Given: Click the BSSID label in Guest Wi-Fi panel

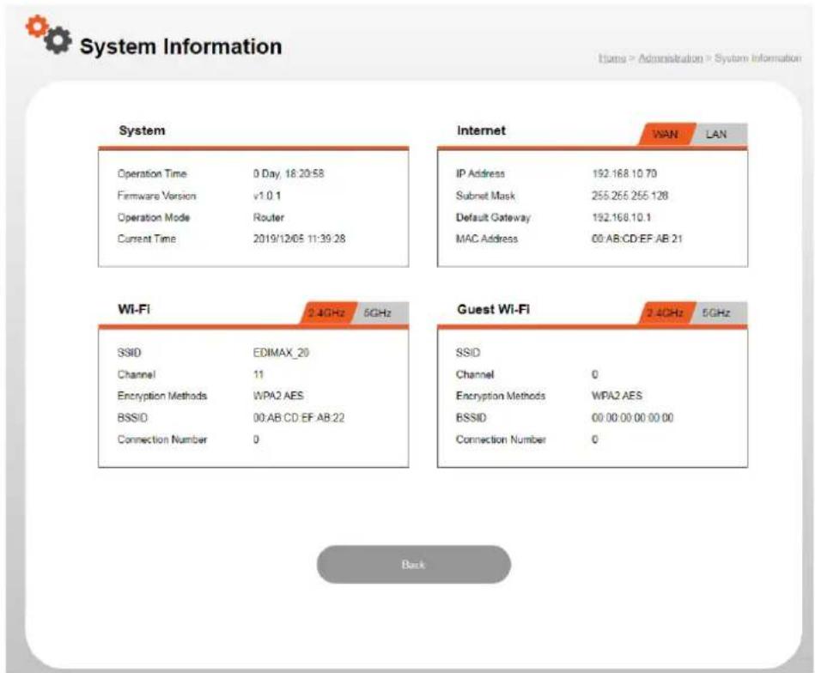Looking at the screenshot, I should click(x=471, y=418).
